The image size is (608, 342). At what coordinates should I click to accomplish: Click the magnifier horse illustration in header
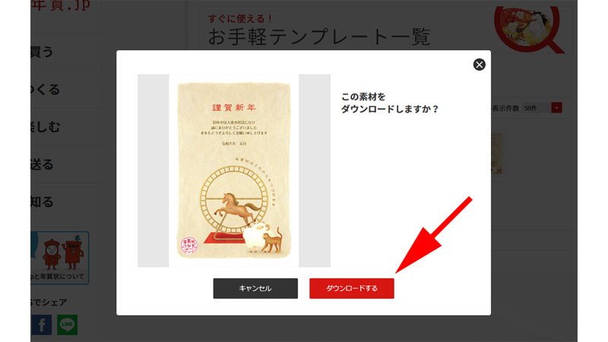pos(529,29)
